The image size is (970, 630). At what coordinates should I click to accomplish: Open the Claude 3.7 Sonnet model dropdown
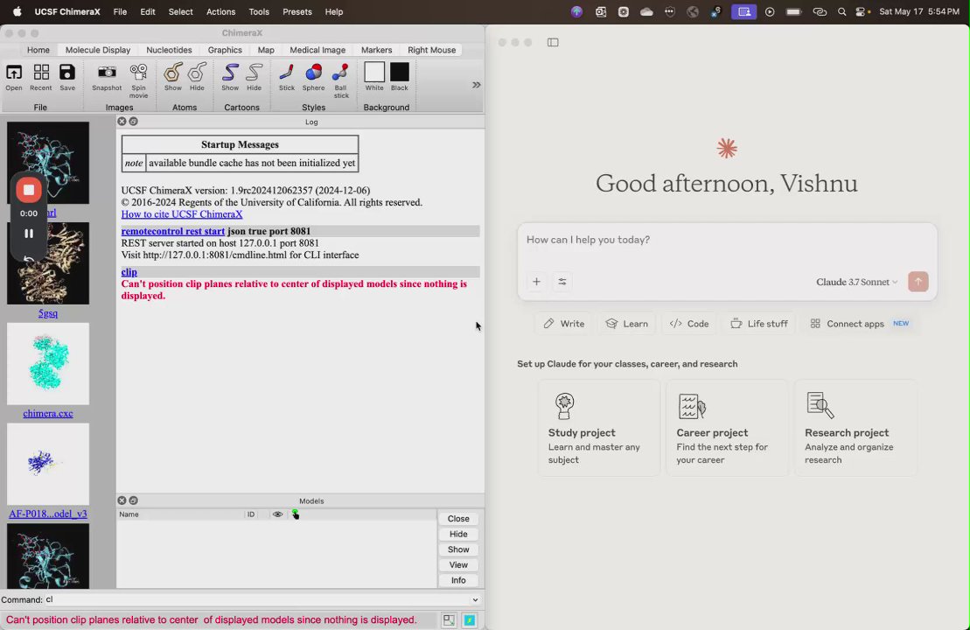click(857, 283)
